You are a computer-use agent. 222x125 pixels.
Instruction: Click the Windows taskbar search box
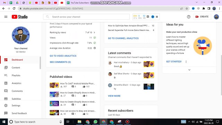(36, 122)
